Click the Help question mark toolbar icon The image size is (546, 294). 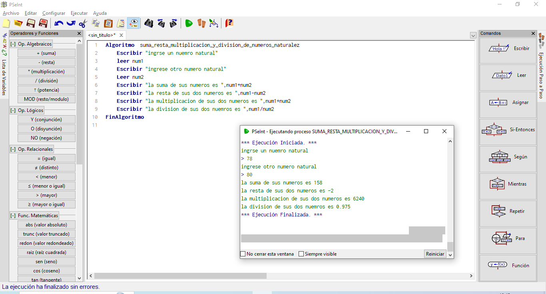click(229, 23)
